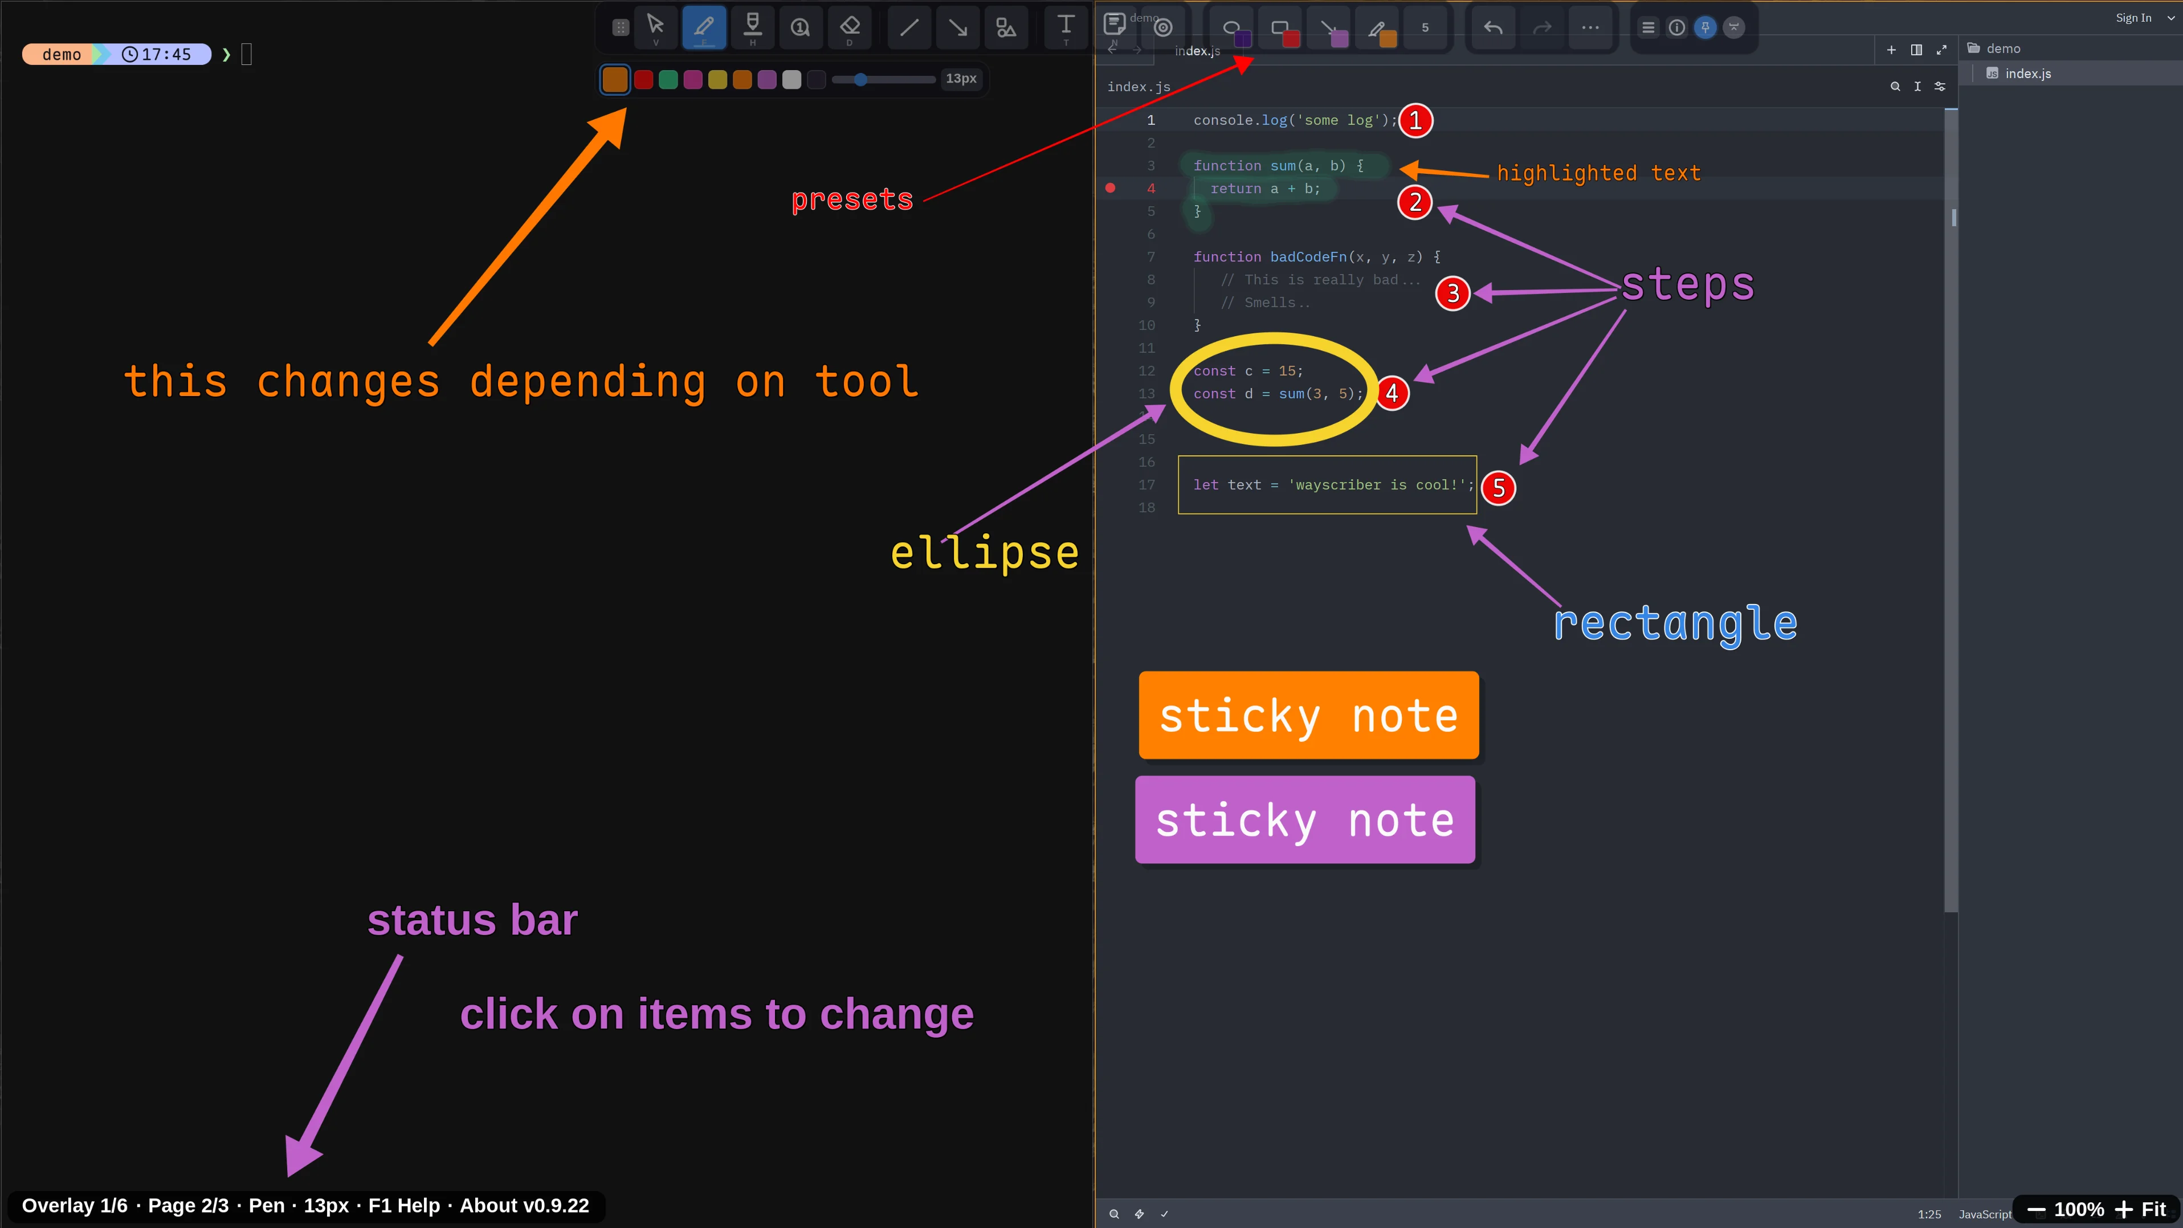The height and width of the screenshot is (1228, 2183).
Task: Click Fit to fit zoom
Action: pos(2154,1209)
